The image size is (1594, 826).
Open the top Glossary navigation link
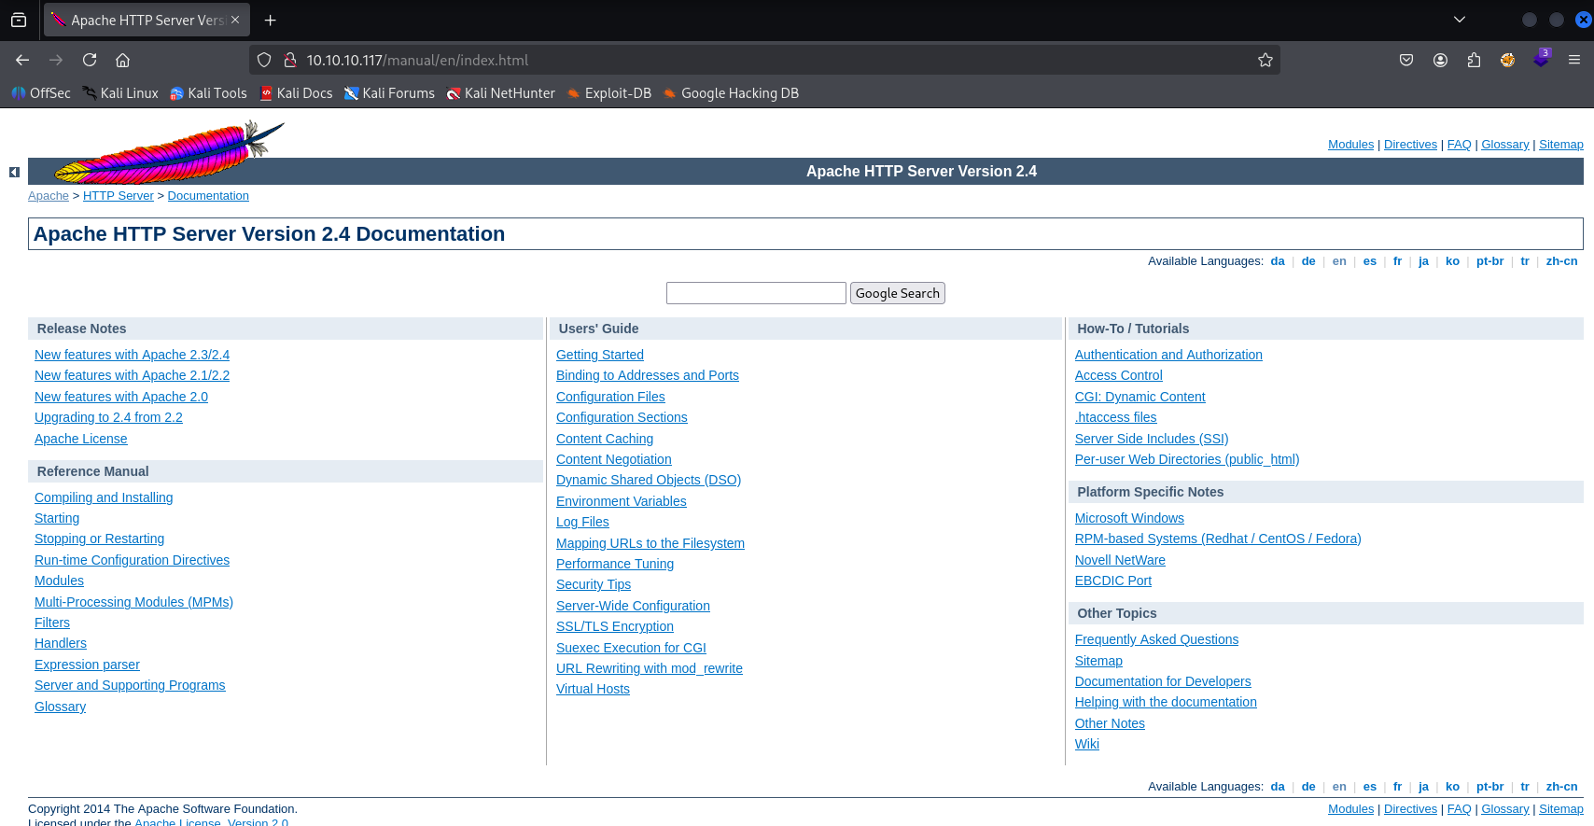click(x=1504, y=145)
